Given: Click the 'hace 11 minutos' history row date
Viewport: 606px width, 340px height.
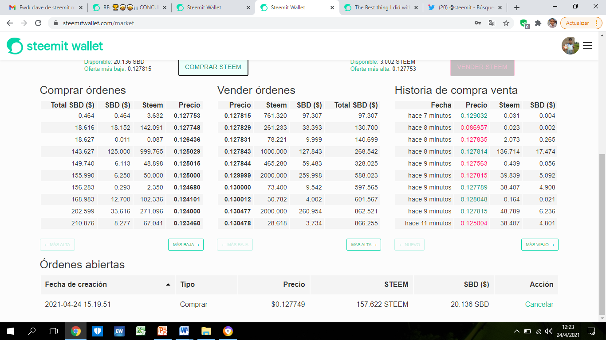Looking at the screenshot, I should 428,223.
